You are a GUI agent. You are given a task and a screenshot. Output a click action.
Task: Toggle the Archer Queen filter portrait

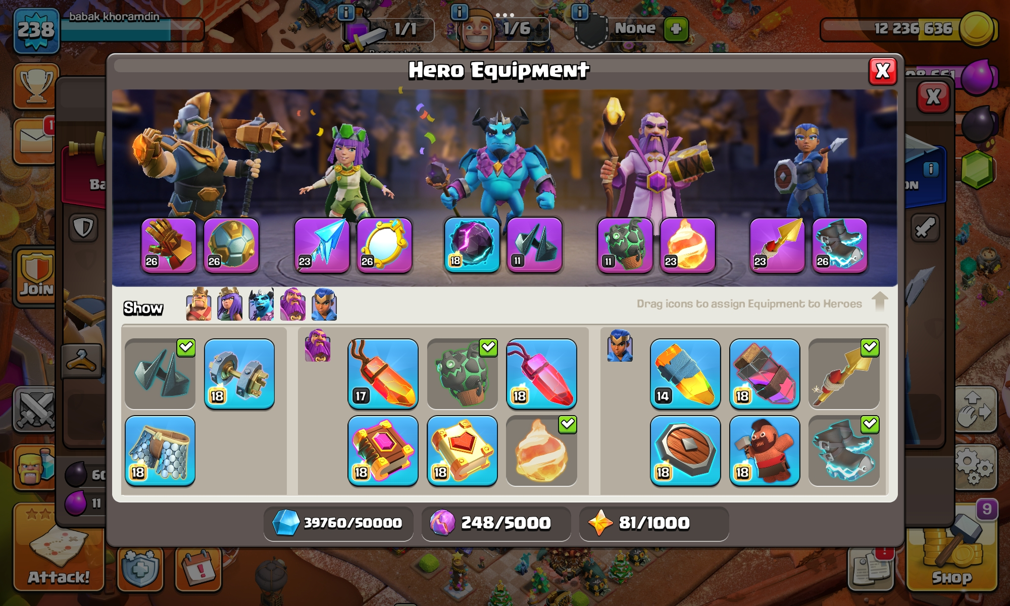tap(230, 305)
